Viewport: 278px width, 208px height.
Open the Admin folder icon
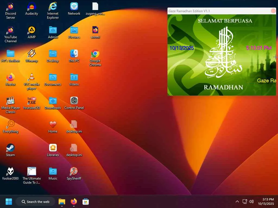(53, 32)
